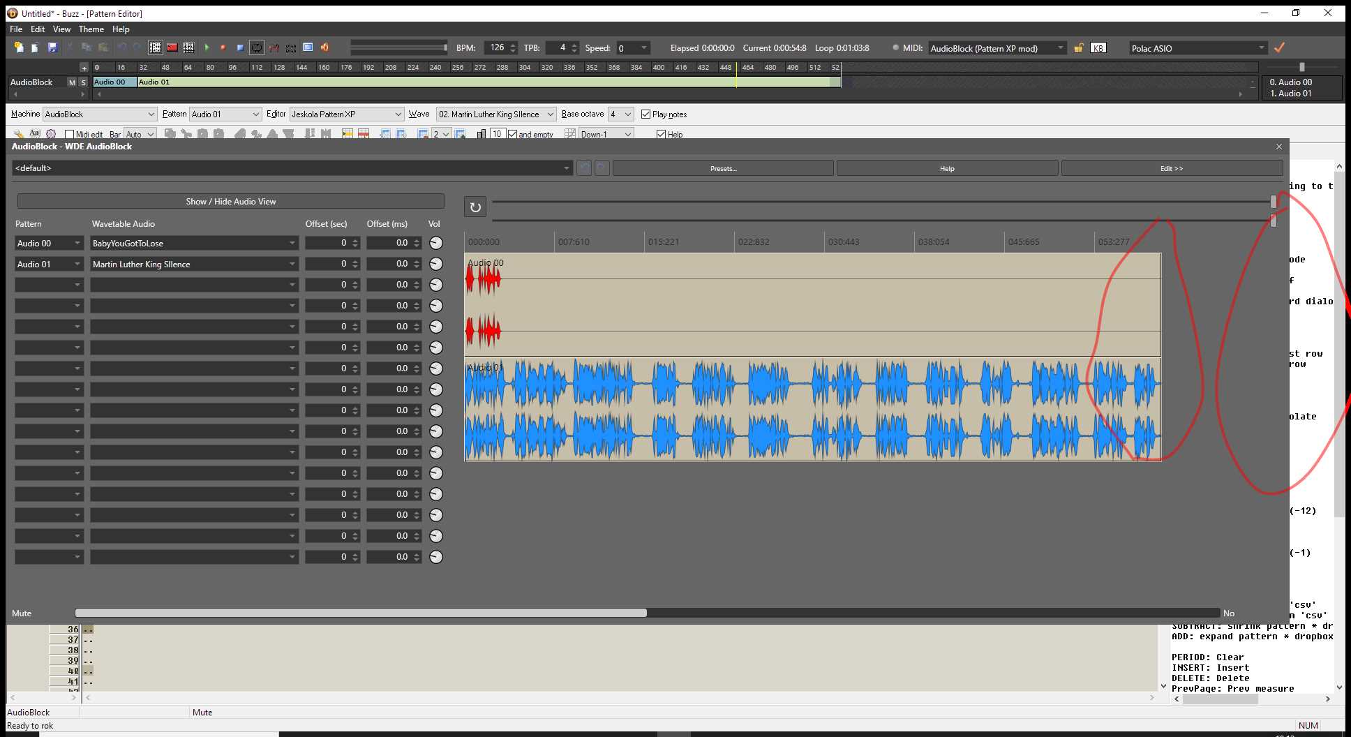Open the Theme menu
Screen dimensions: 1351x737
coord(91,29)
